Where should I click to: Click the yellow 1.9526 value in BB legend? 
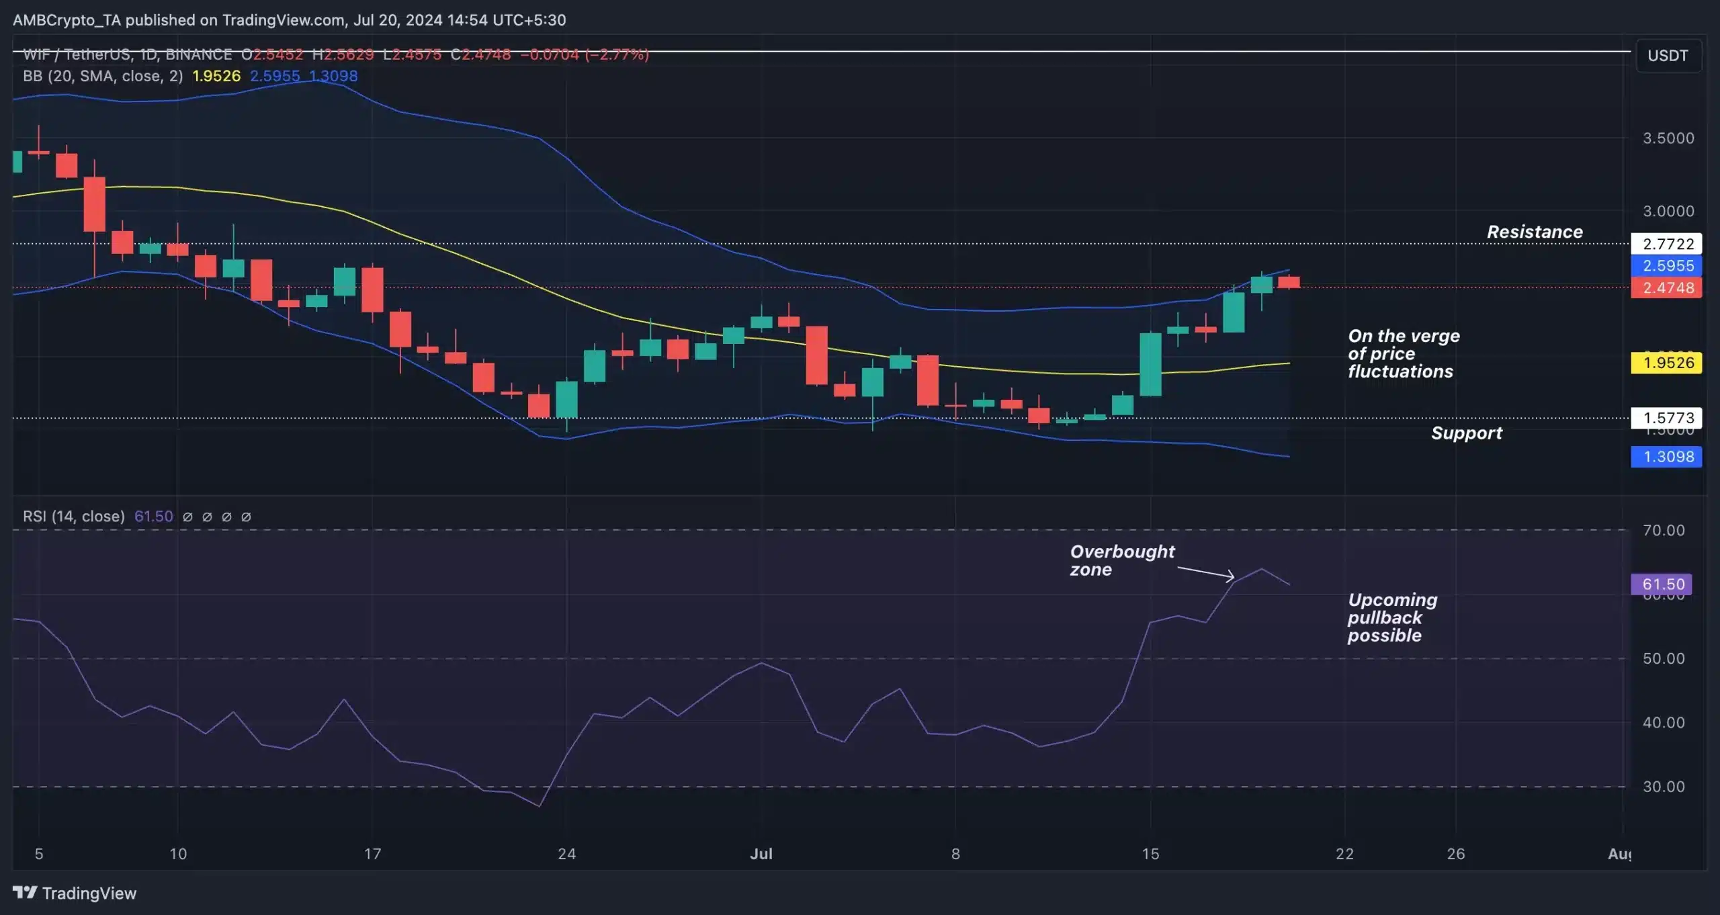(x=216, y=76)
